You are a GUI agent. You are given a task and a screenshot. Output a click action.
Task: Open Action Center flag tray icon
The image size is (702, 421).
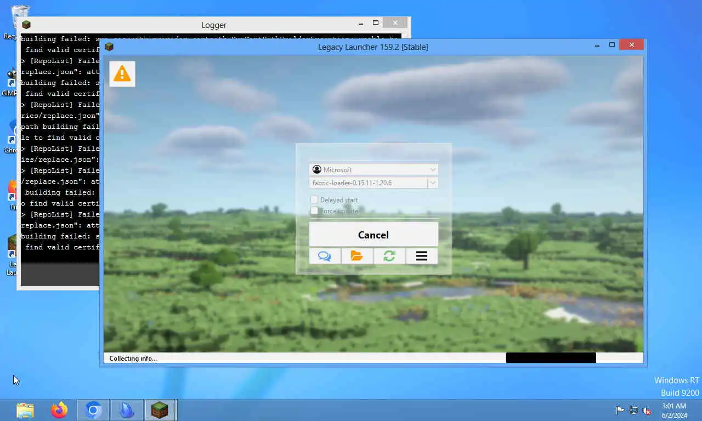(620, 410)
